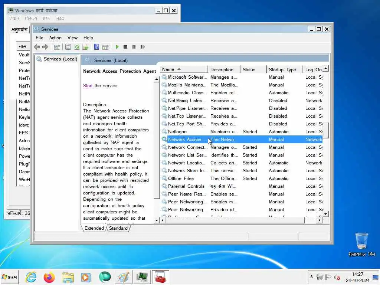Switch to Task Manager taskbar icon

(x=142, y=277)
